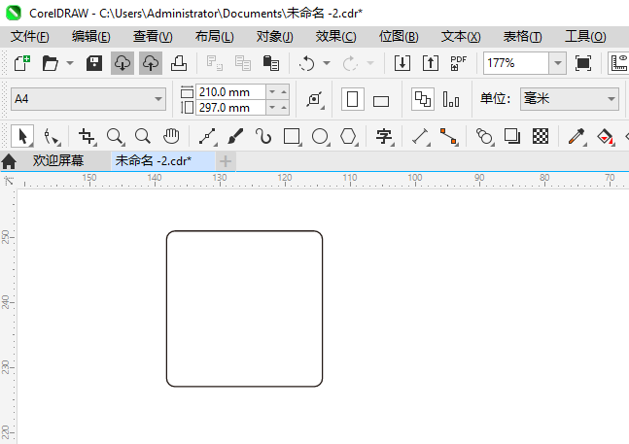Set page orientation to landscape
The width and height of the screenshot is (629, 444).
point(381,99)
